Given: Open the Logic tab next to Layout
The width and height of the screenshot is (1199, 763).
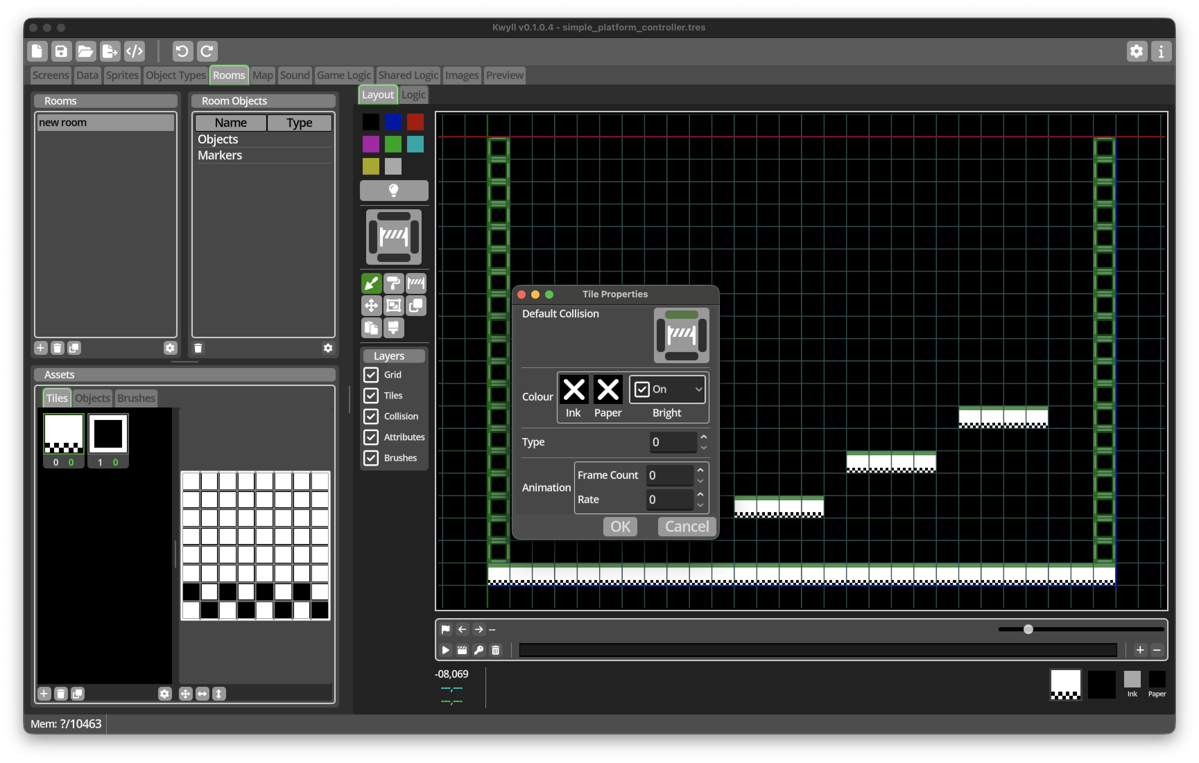Looking at the screenshot, I should click(x=413, y=95).
